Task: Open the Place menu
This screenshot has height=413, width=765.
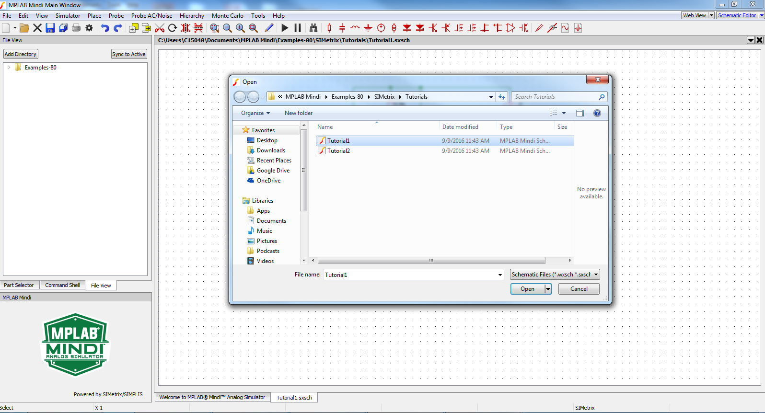Action: pyautogui.click(x=94, y=16)
